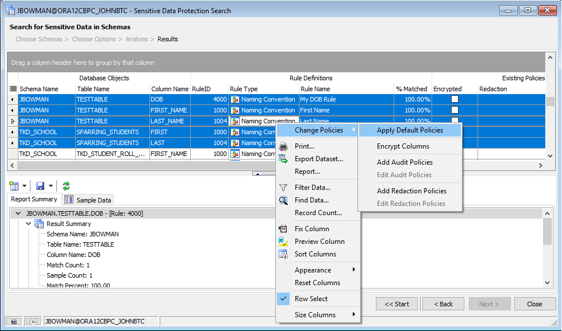
Task: Click the Fix Column icon
Action: point(283,229)
